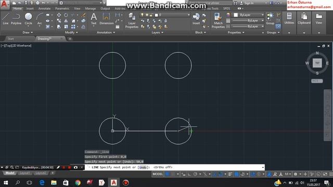The width and height of the screenshot is (333, 187).
Task: Click the Move tool in Modify panel
Action: click(59, 15)
